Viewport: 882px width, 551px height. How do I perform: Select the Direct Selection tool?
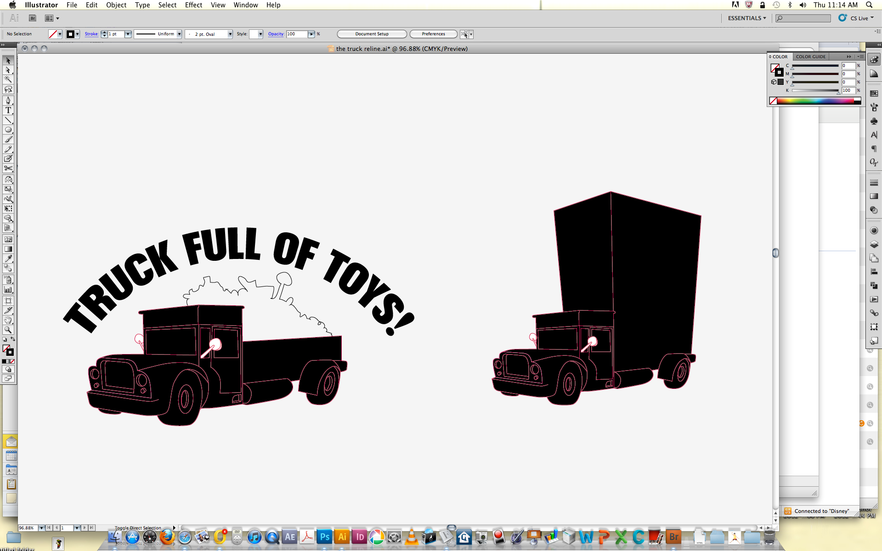[x=8, y=70]
